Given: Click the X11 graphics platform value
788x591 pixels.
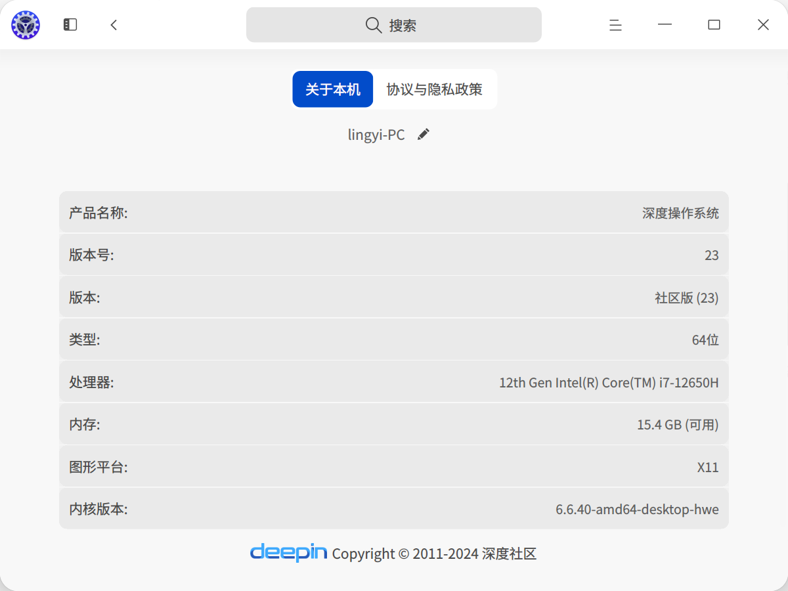Looking at the screenshot, I should 708,467.
